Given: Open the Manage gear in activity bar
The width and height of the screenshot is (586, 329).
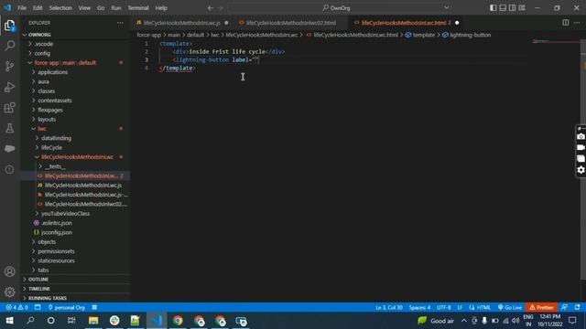Looking at the screenshot, I should 10,292.
